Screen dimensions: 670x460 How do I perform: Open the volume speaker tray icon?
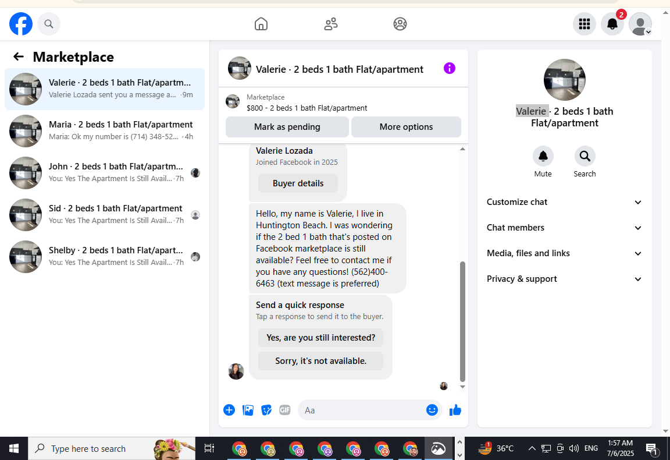(x=573, y=448)
